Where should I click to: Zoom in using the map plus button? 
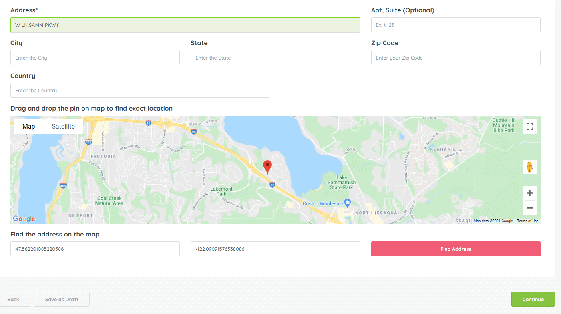click(x=529, y=193)
